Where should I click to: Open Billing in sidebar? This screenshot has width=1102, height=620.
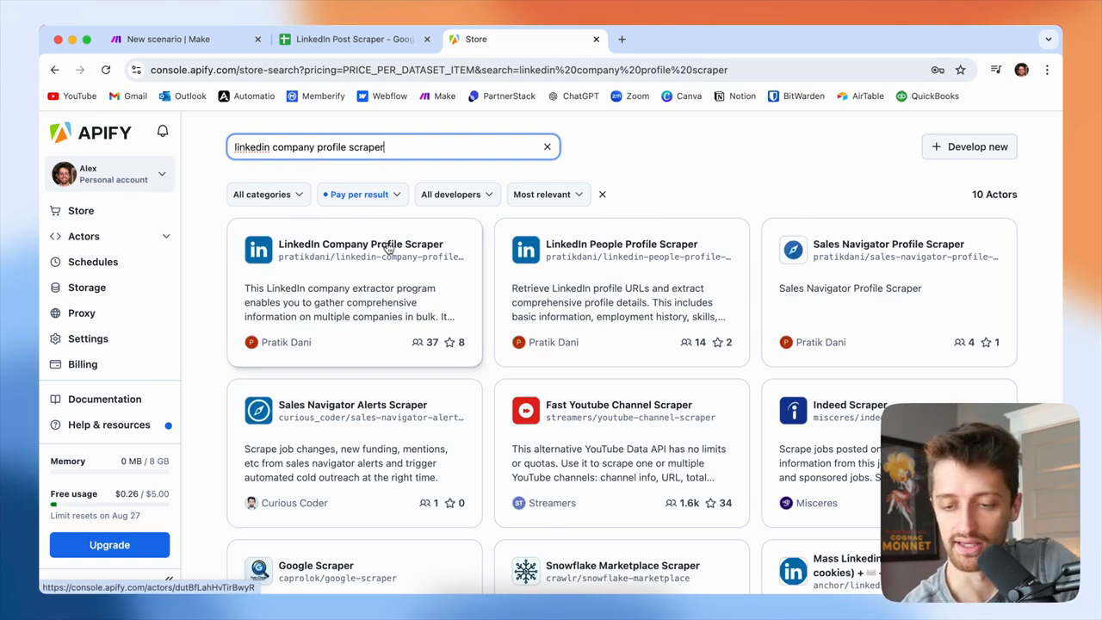point(83,364)
